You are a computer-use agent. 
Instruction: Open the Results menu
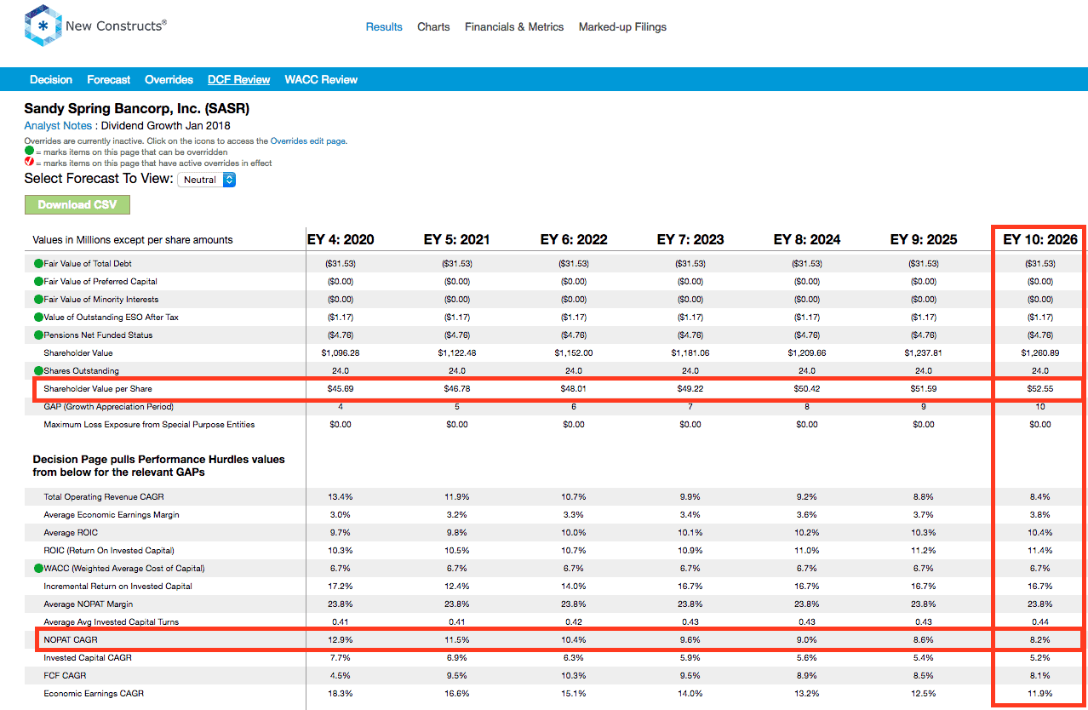point(384,27)
